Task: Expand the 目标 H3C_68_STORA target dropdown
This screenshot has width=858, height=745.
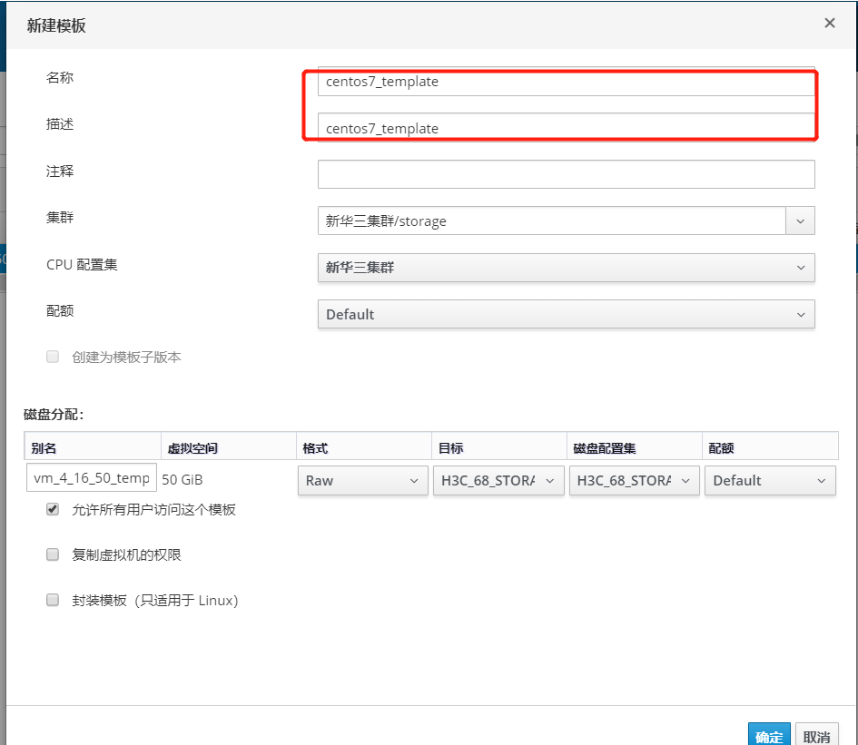Action: pyautogui.click(x=498, y=481)
